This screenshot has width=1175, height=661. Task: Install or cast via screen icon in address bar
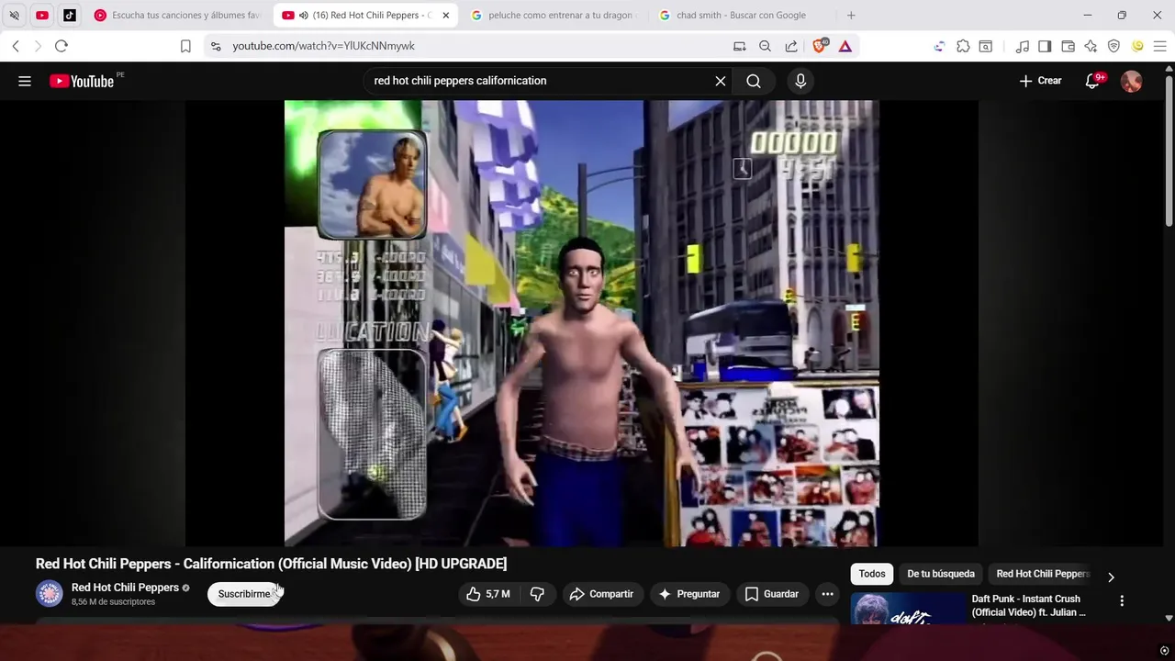(739, 46)
